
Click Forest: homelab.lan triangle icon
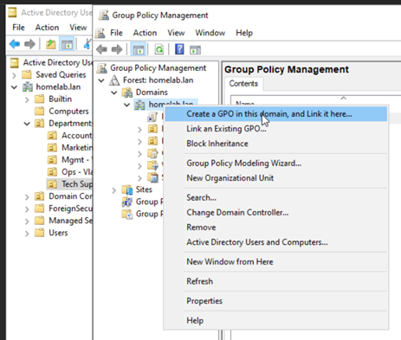[114, 80]
